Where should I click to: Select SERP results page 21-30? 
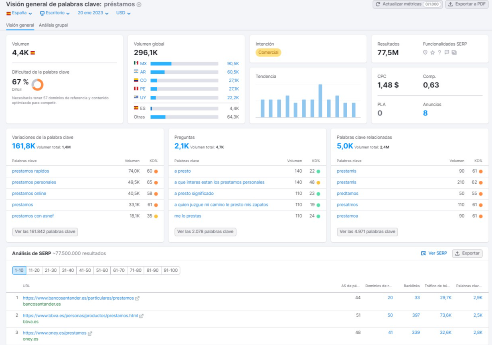point(51,270)
